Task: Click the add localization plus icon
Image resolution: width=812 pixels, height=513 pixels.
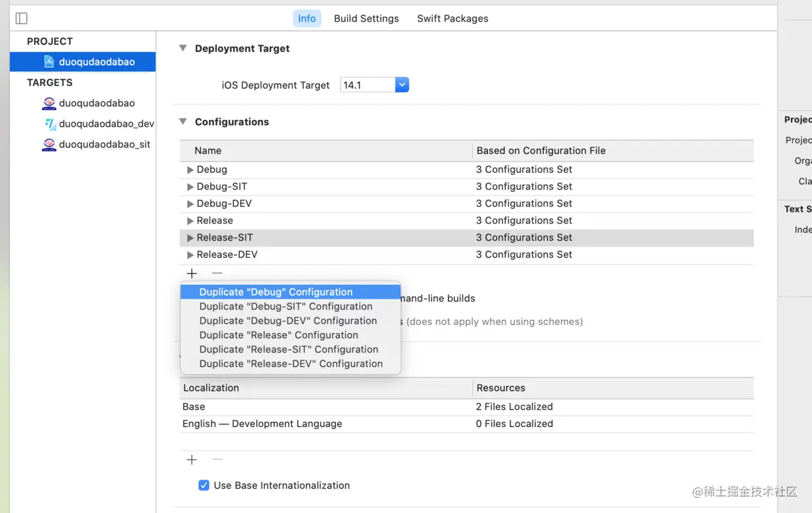Action: click(x=192, y=460)
